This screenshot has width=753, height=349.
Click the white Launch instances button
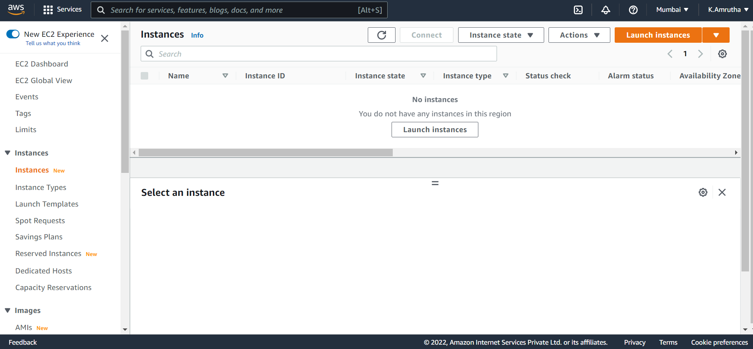(x=435, y=129)
